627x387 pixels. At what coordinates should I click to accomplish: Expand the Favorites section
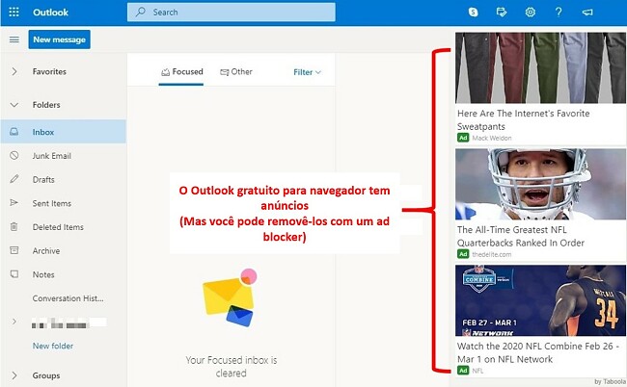(x=14, y=72)
